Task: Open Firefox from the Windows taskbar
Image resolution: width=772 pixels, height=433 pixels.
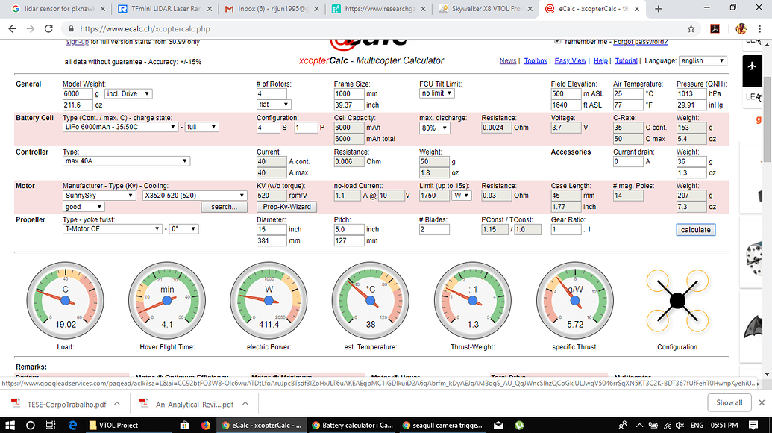Action: coord(206,425)
